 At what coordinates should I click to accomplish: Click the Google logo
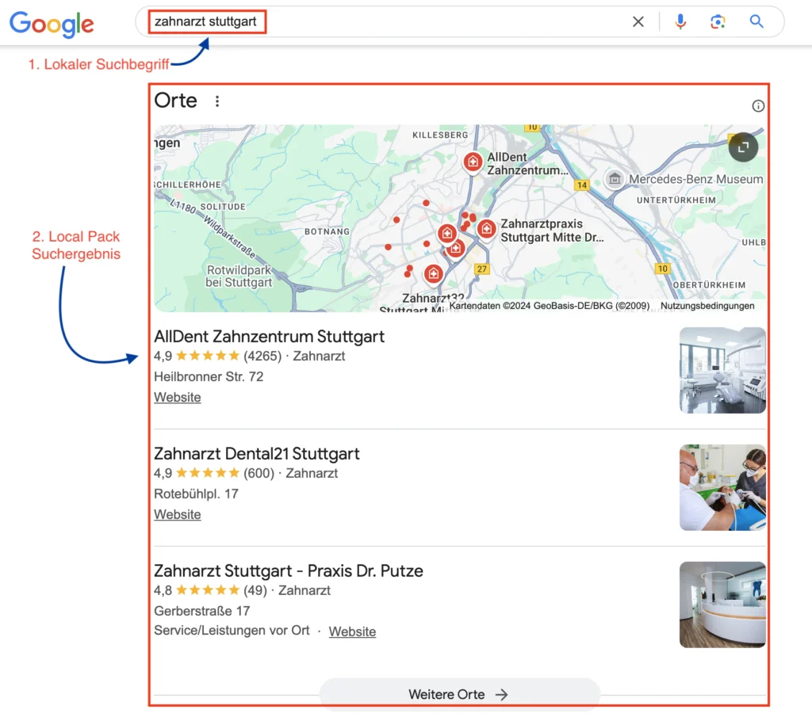tap(52, 24)
